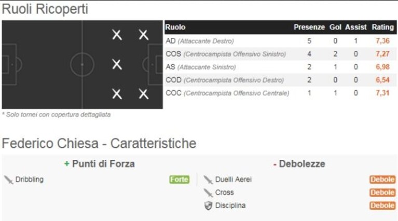Select the top-right X marker on the pitch
398x221 pixels.
144,35
